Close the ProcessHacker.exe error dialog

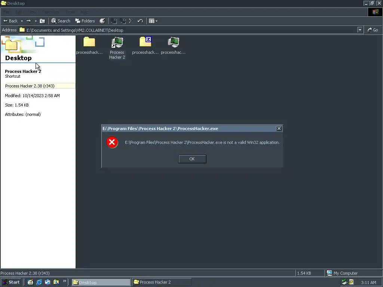click(279, 129)
